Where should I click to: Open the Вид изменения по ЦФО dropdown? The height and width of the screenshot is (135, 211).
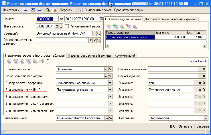(x=111, y=90)
